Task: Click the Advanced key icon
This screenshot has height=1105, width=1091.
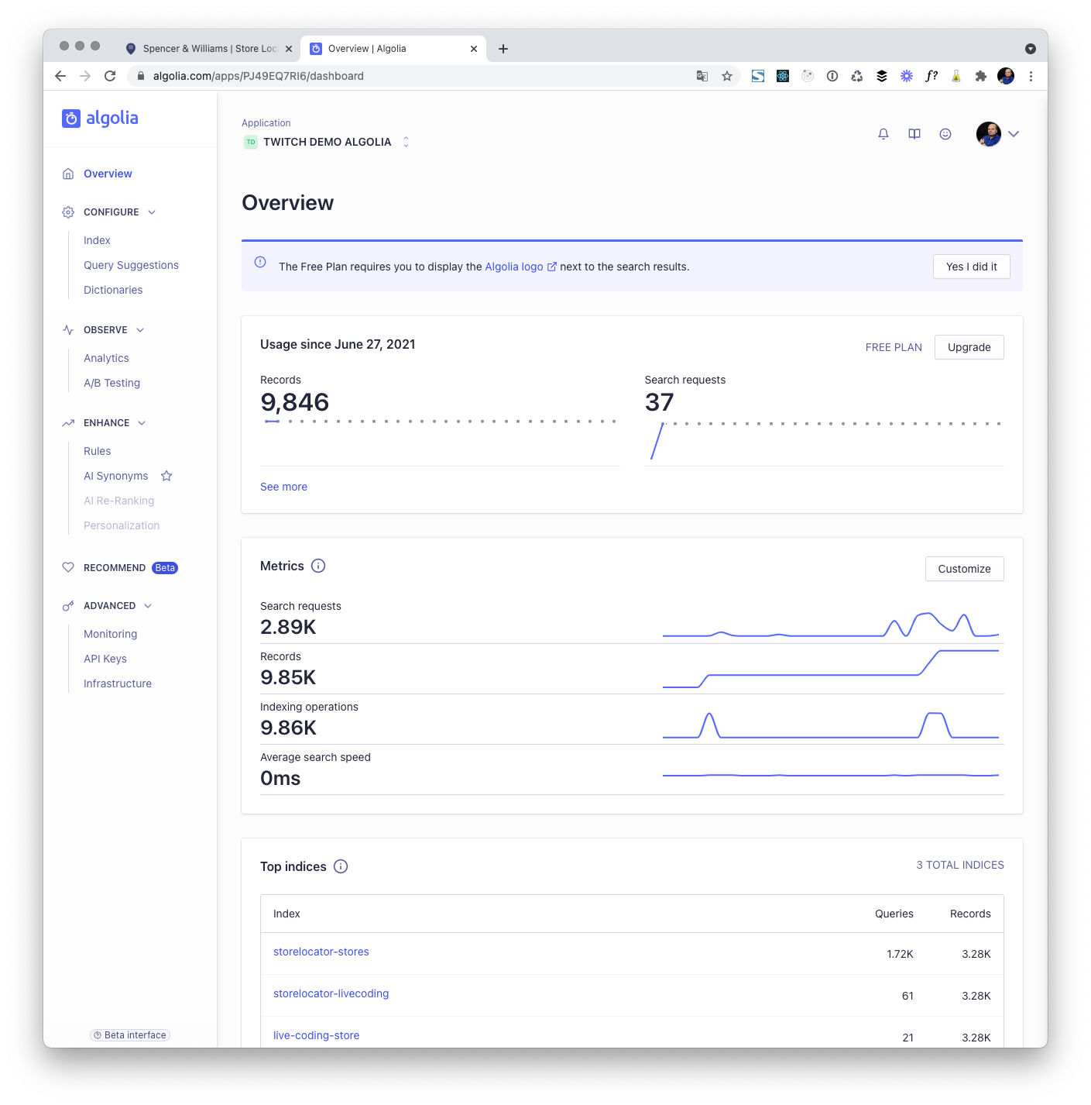Action: pos(68,606)
